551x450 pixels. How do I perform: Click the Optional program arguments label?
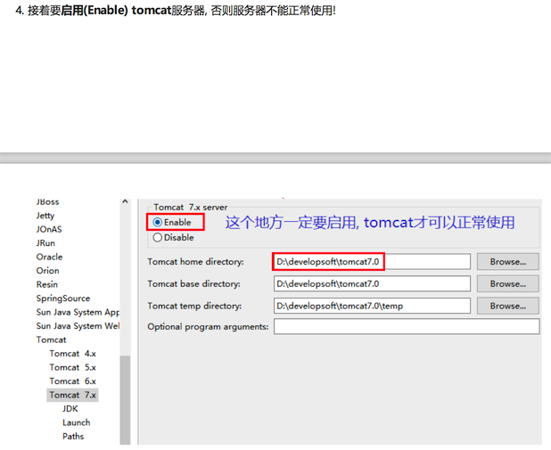click(208, 327)
